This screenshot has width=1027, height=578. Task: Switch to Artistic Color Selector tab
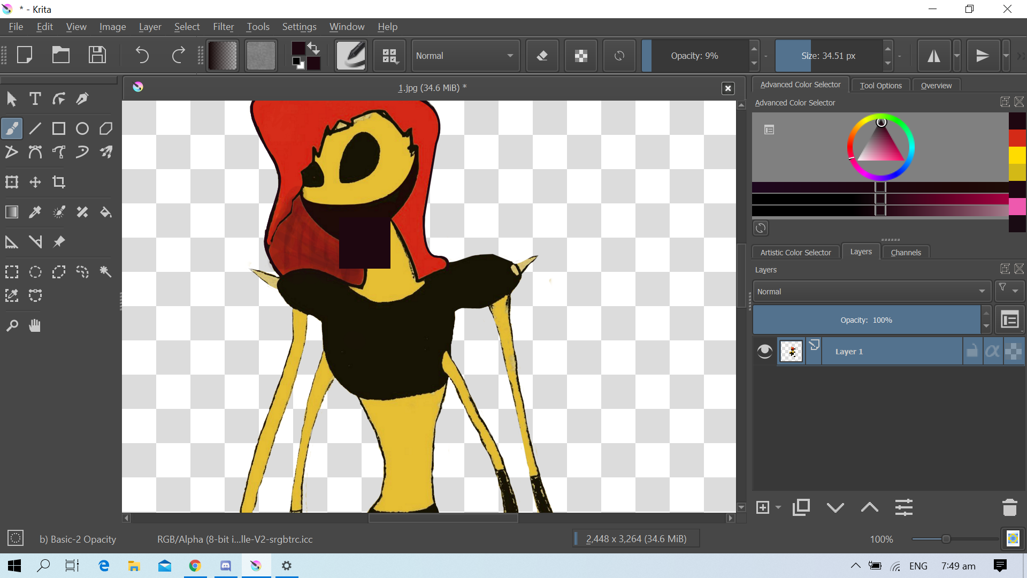[795, 253]
